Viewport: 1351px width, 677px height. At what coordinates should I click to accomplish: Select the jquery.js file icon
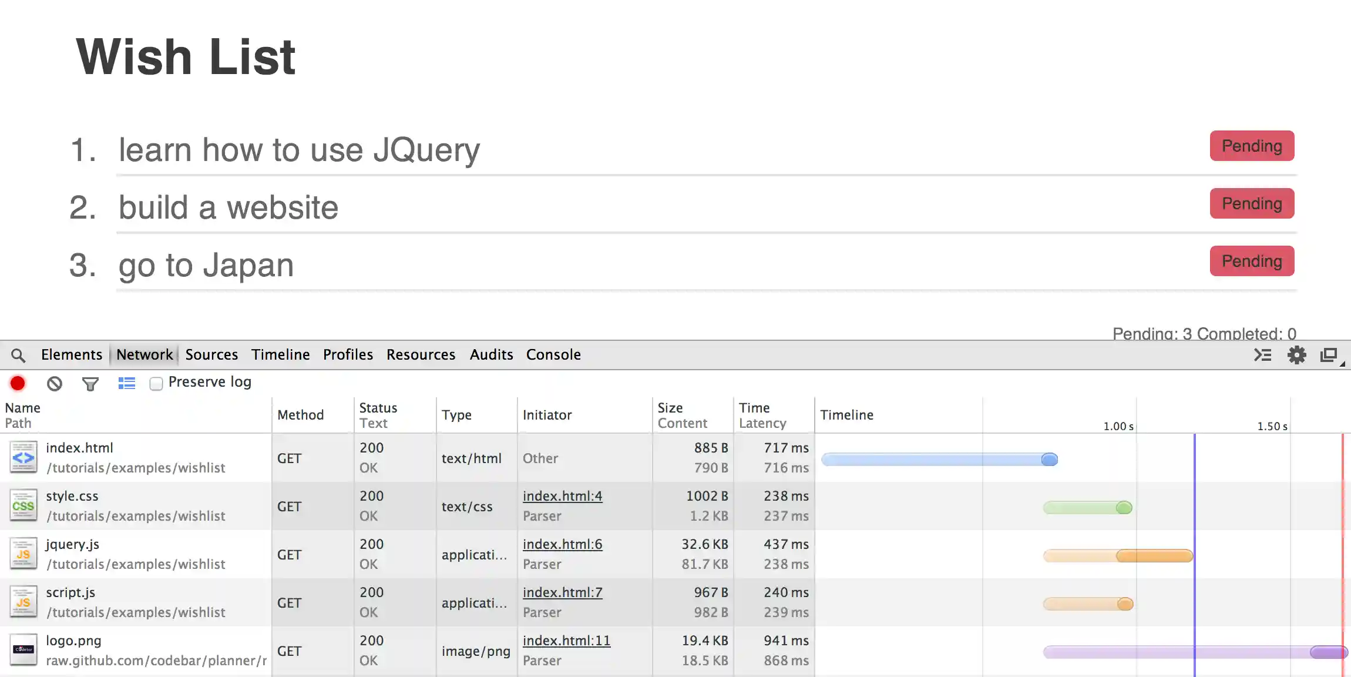tap(23, 554)
